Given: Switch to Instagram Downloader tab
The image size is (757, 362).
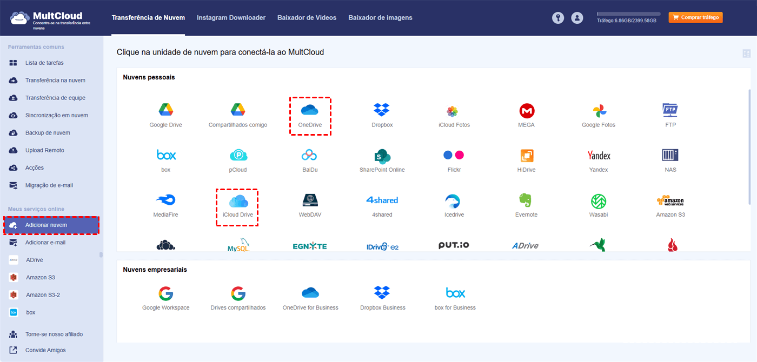Looking at the screenshot, I should pyautogui.click(x=231, y=18).
